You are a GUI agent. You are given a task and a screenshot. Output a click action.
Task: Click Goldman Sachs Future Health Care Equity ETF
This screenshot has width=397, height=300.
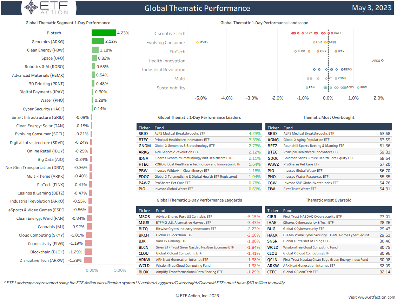coord(318,158)
